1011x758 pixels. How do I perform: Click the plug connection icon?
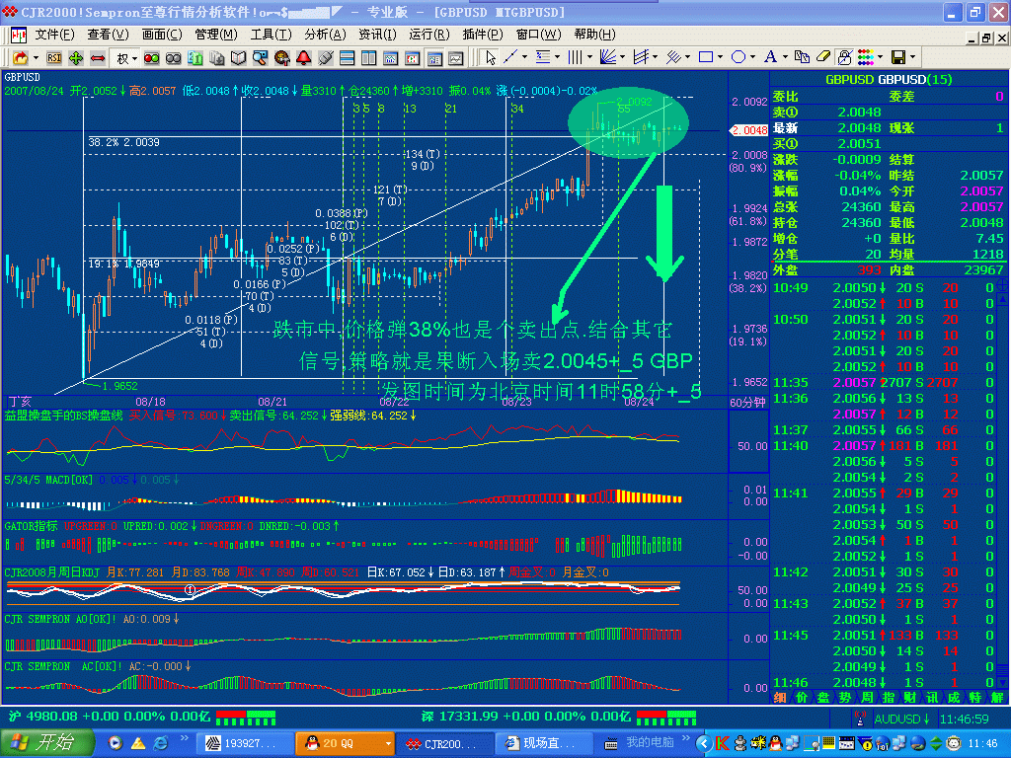point(326,58)
